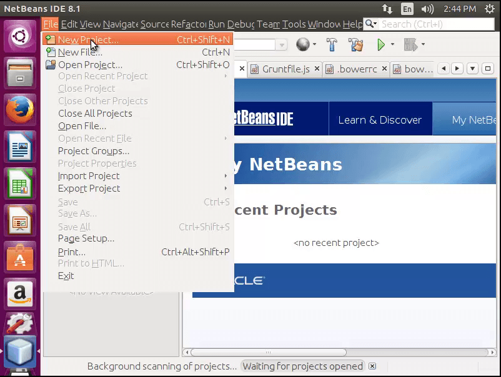Open the Files manager launcher icon
This screenshot has width=501, height=377.
[20, 74]
